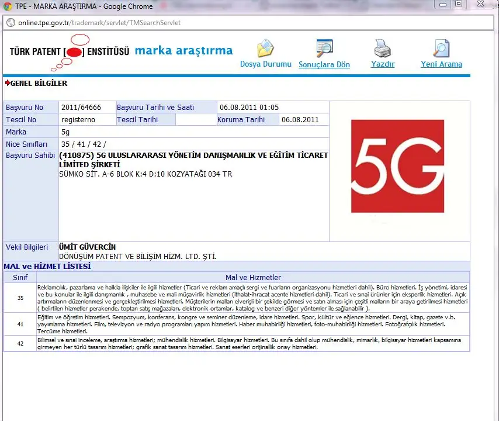Maximize the Chrome window
This screenshot has width=499, height=421.
(x=458, y=4)
